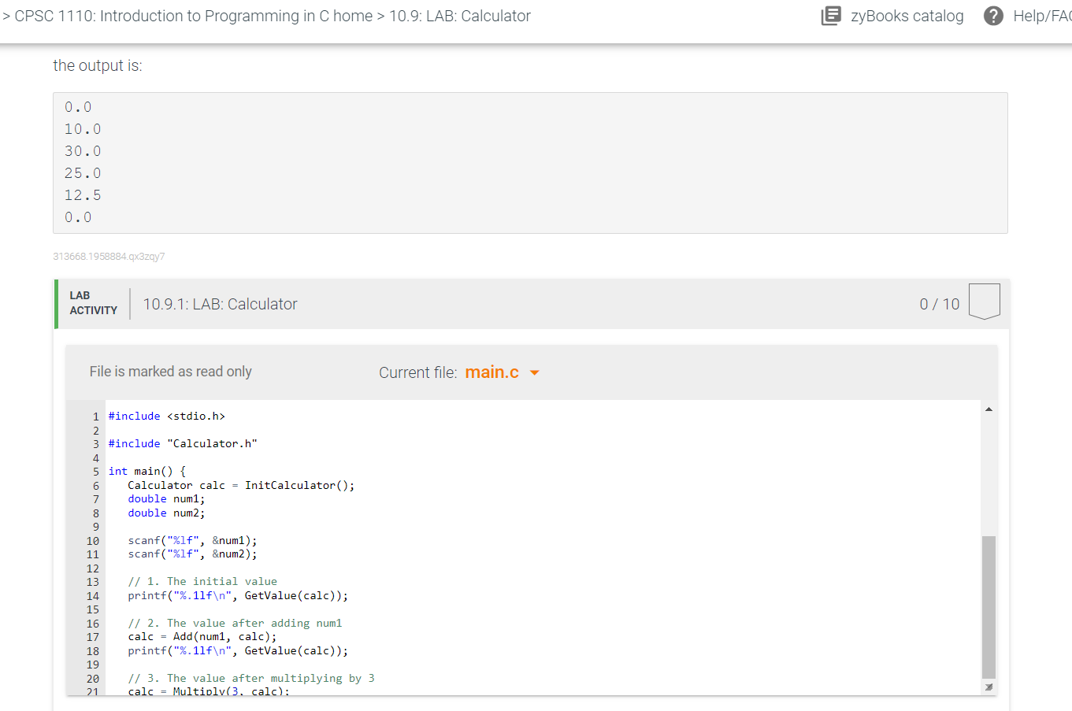This screenshot has width=1072, height=711.
Task: Click the 0 / 10 score display
Action: [939, 303]
